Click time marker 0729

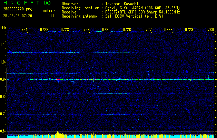pos(189,29)
